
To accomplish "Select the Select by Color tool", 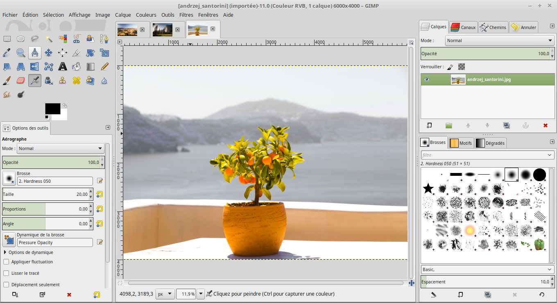I will pos(63,39).
